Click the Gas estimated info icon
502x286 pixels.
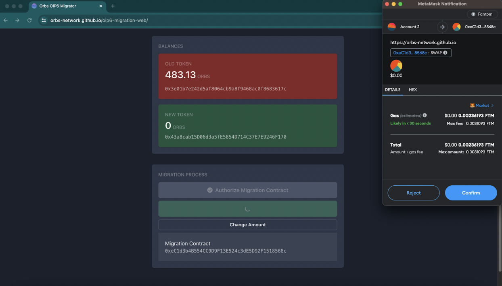point(425,115)
